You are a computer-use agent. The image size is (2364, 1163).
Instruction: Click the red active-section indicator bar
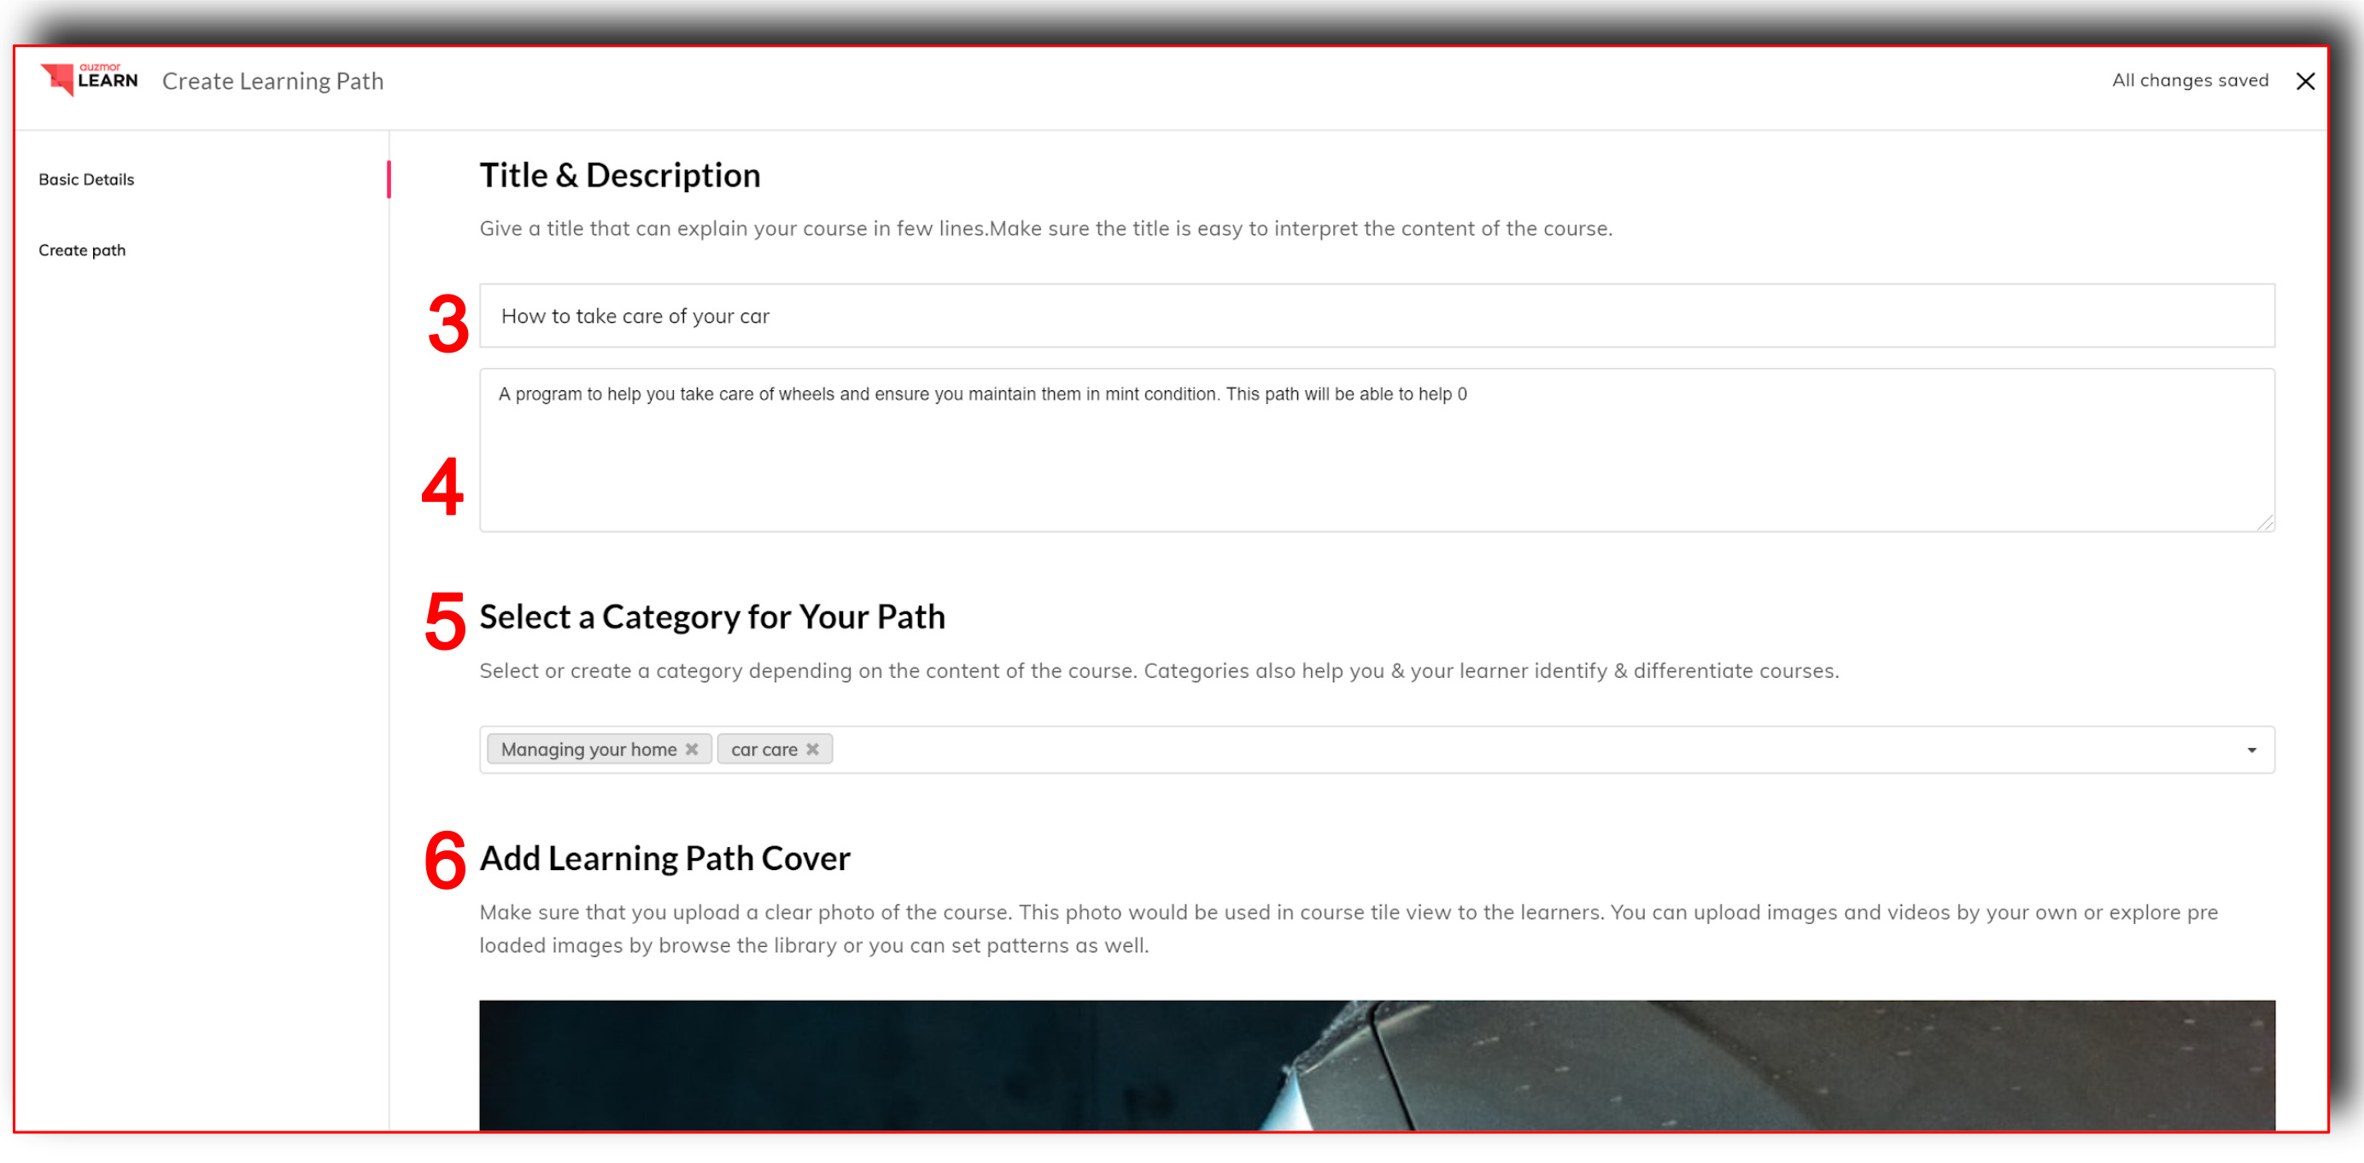[x=389, y=180]
